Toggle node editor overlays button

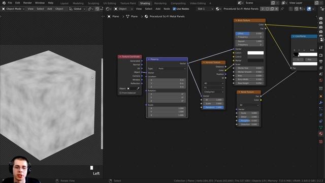(x=309, y=9)
